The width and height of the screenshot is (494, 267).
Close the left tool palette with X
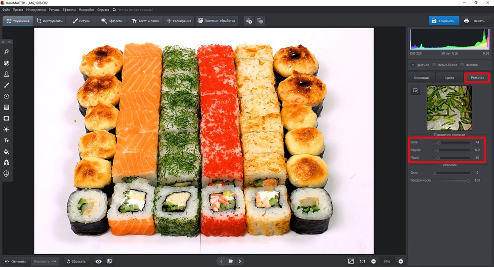pos(3,41)
